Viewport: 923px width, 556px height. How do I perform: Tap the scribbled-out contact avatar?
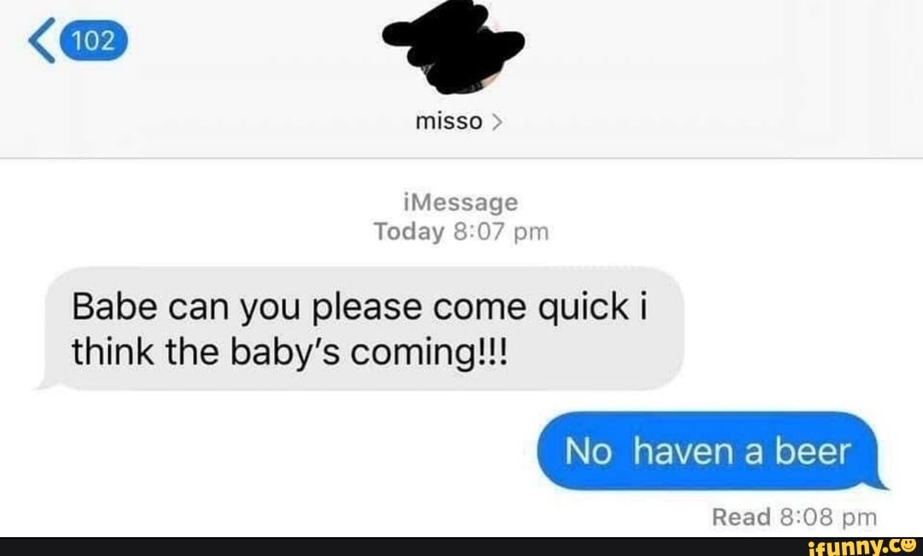[453, 46]
